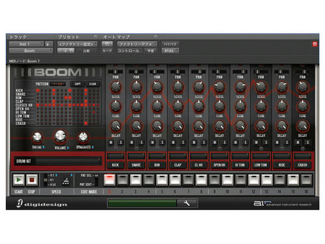Click the Dynamics knob

83,137
